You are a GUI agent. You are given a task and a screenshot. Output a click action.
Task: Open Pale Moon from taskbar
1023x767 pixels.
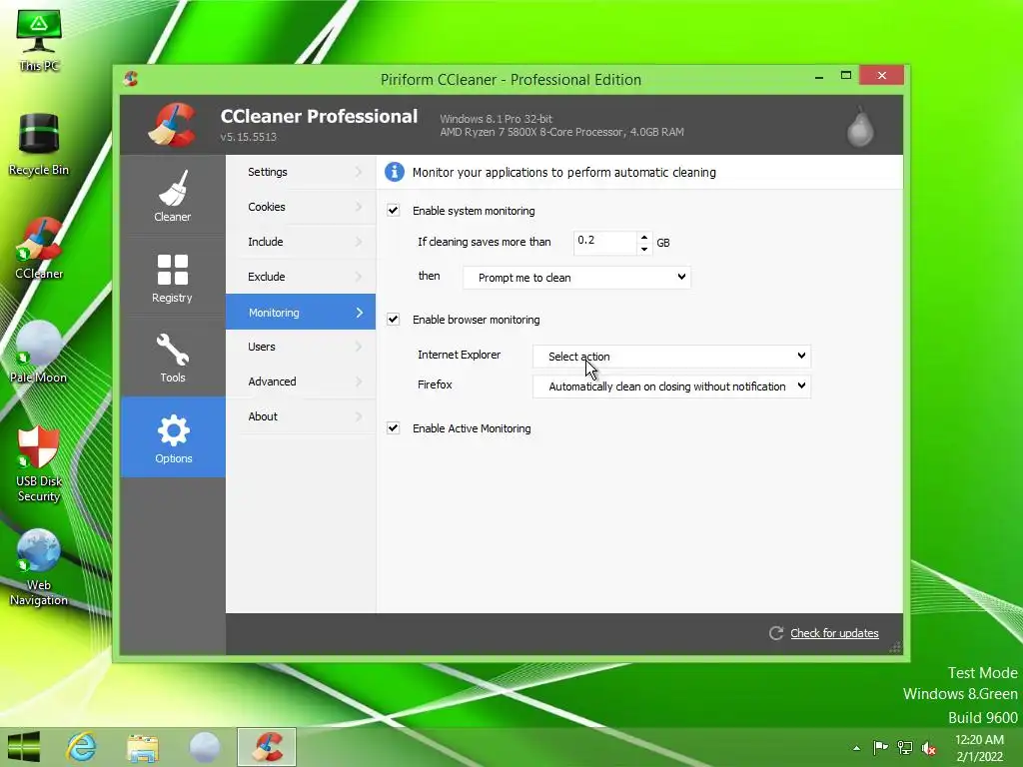[x=204, y=747]
